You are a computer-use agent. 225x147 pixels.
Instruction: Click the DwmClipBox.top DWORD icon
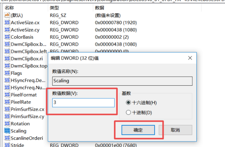coord(7,66)
